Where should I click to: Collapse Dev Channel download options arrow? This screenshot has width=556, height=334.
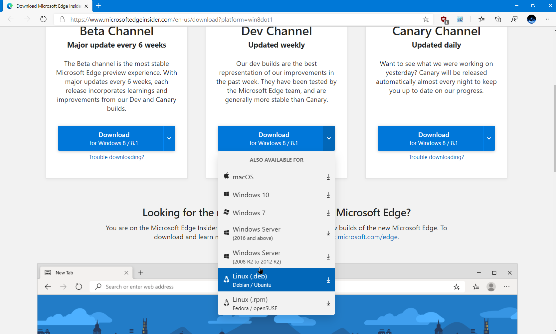click(x=329, y=138)
